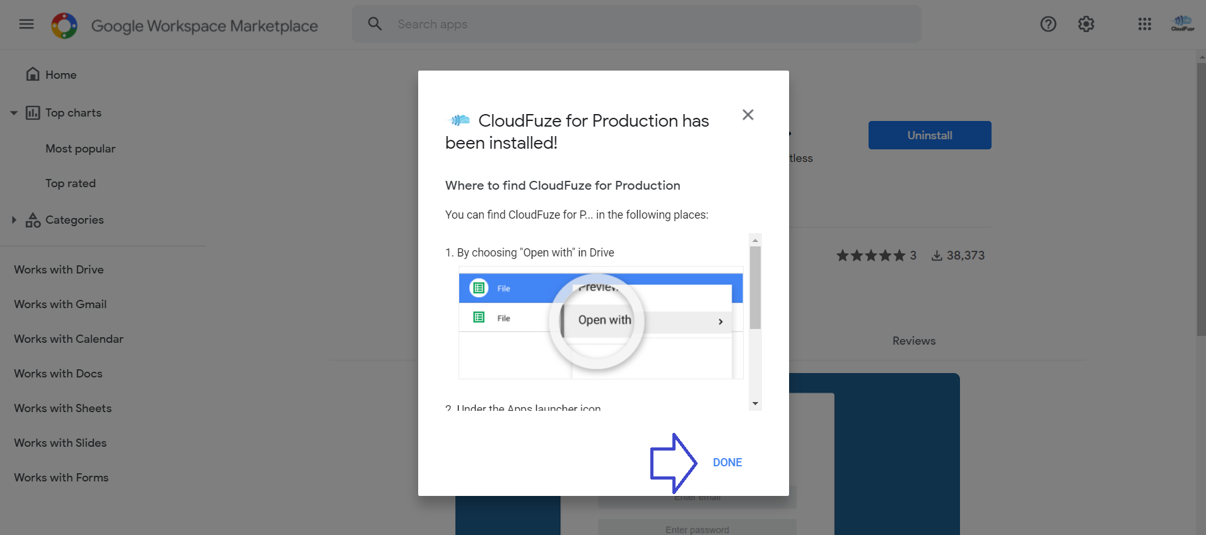The height and width of the screenshot is (535, 1206).
Task: Click the CloudFuze account avatar
Action: pyautogui.click(x=1183, y=24)
